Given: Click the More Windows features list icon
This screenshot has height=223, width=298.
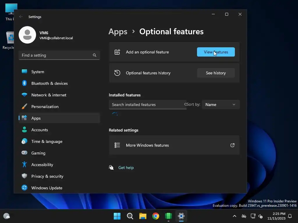Looking at the screenshot, I should click(x=117, y=145).
